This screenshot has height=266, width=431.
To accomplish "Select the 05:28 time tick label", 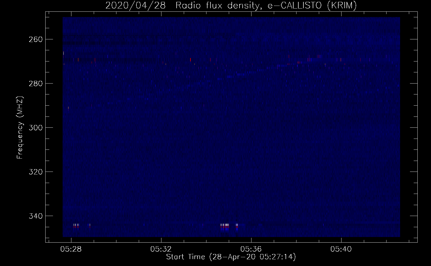I will 71,249.
